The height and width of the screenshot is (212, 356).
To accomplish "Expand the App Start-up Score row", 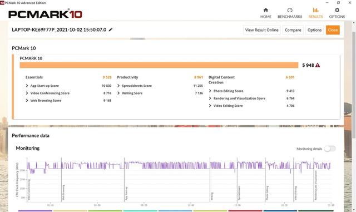I will (x=68, y=86).
